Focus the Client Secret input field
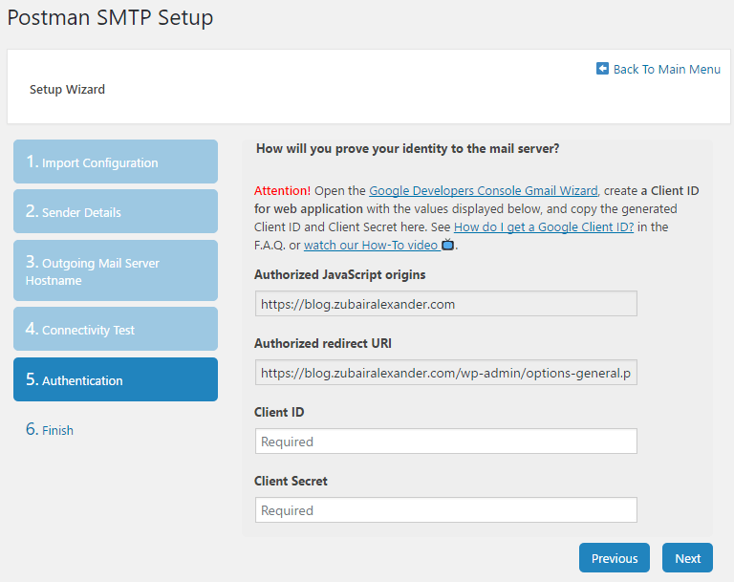The height and width of the screenshot is (582, 734). point(445,510)
